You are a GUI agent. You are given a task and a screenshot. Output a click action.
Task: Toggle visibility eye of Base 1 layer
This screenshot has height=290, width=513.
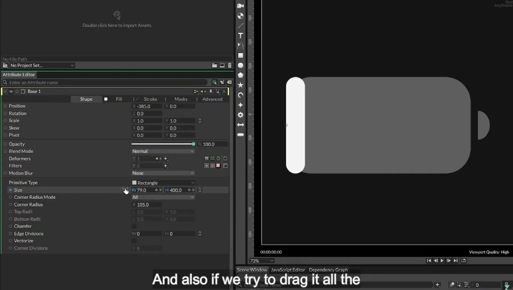tap(11, 91)
